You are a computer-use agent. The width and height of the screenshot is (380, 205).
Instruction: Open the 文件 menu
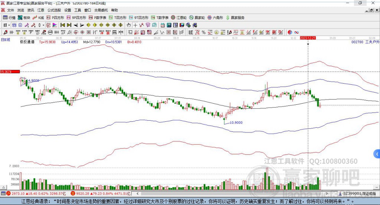(x=10, y=10)
